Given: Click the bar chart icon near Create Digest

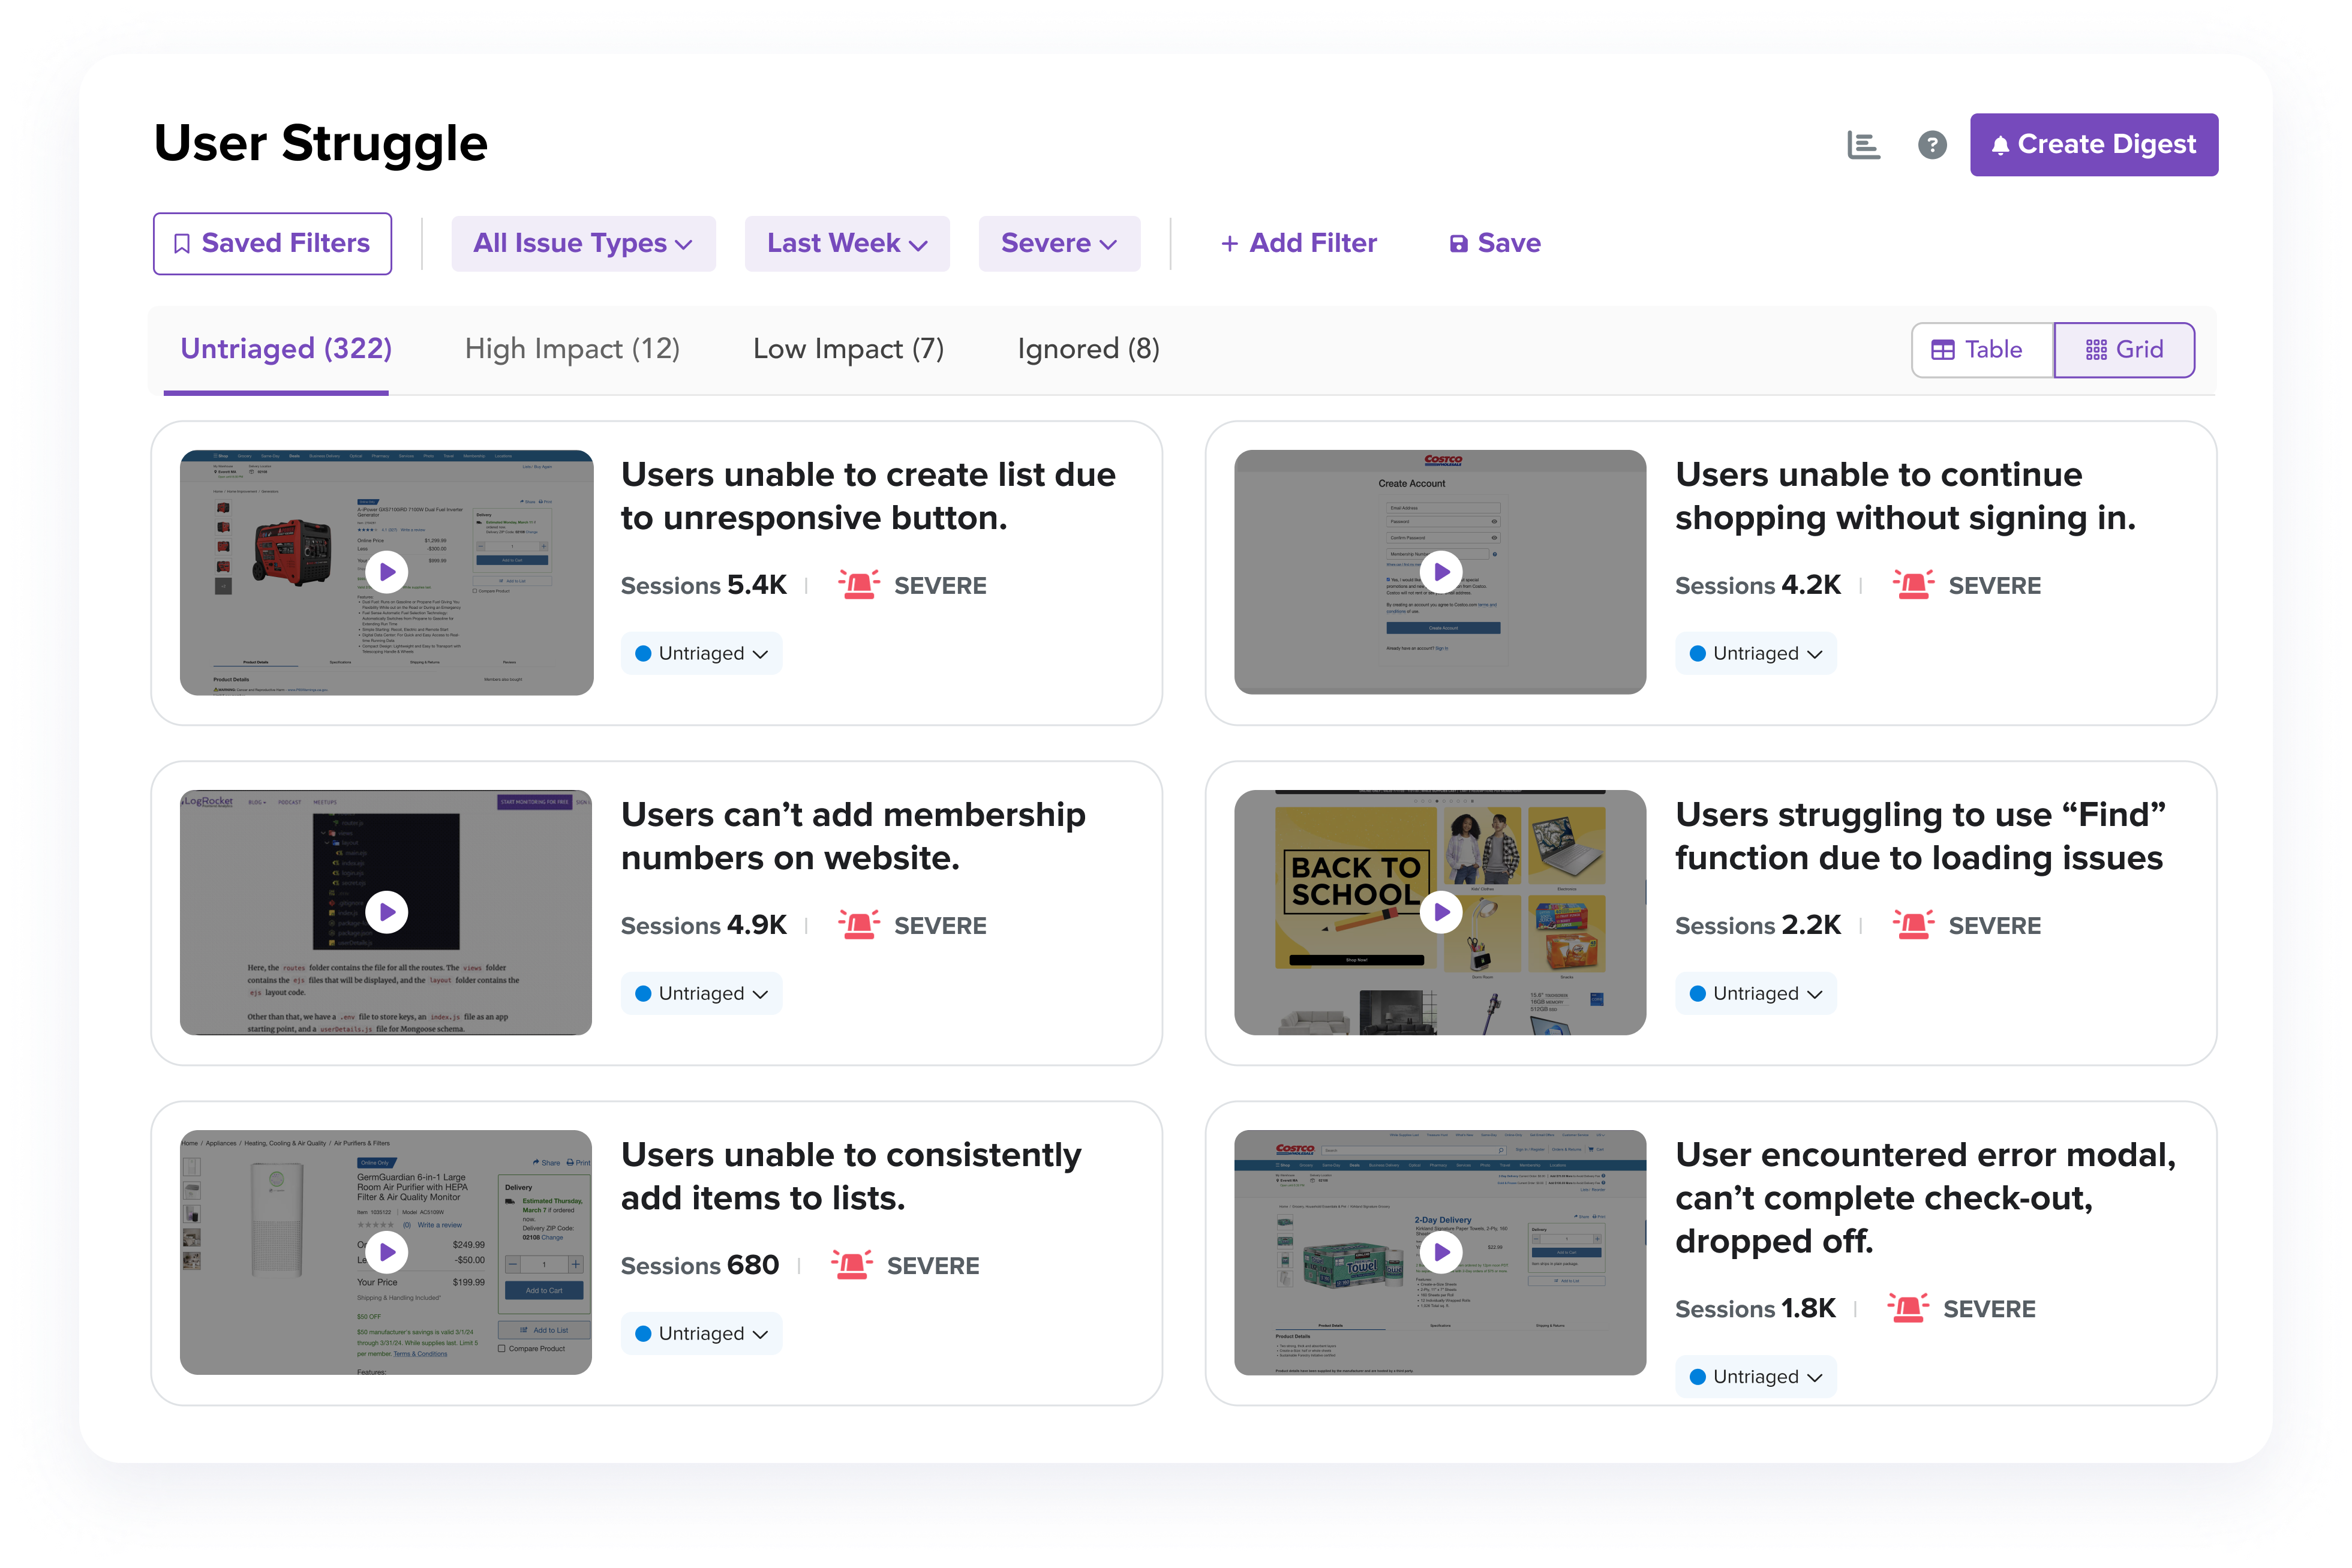Looking at the screenshot, I should coord(1863,145).
